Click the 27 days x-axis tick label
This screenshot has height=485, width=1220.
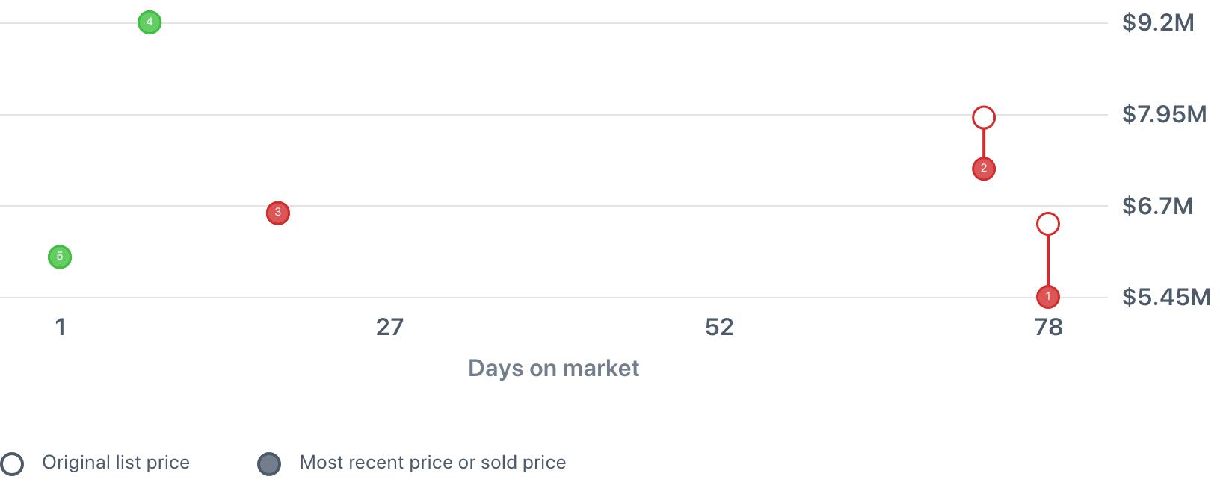(389, 327)
